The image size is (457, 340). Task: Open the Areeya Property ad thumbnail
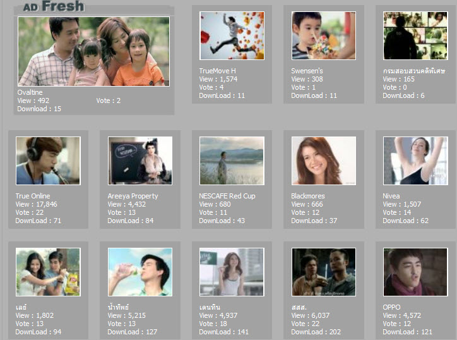click(140, 161)
